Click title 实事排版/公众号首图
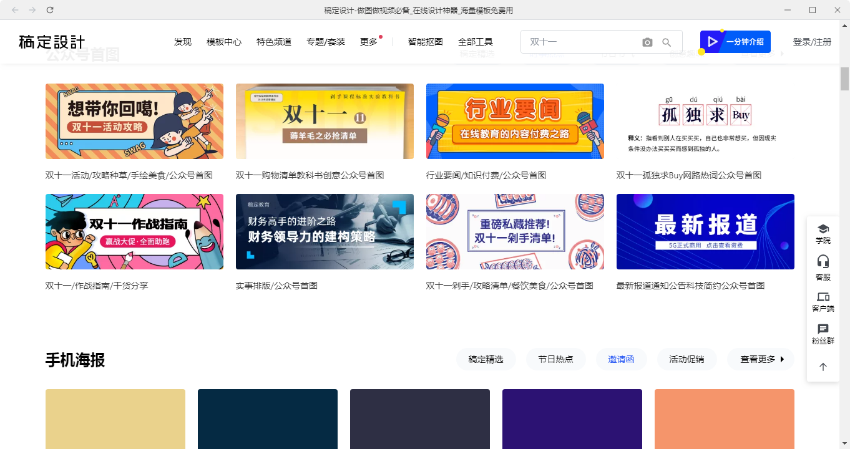 (x=276, y=286)
